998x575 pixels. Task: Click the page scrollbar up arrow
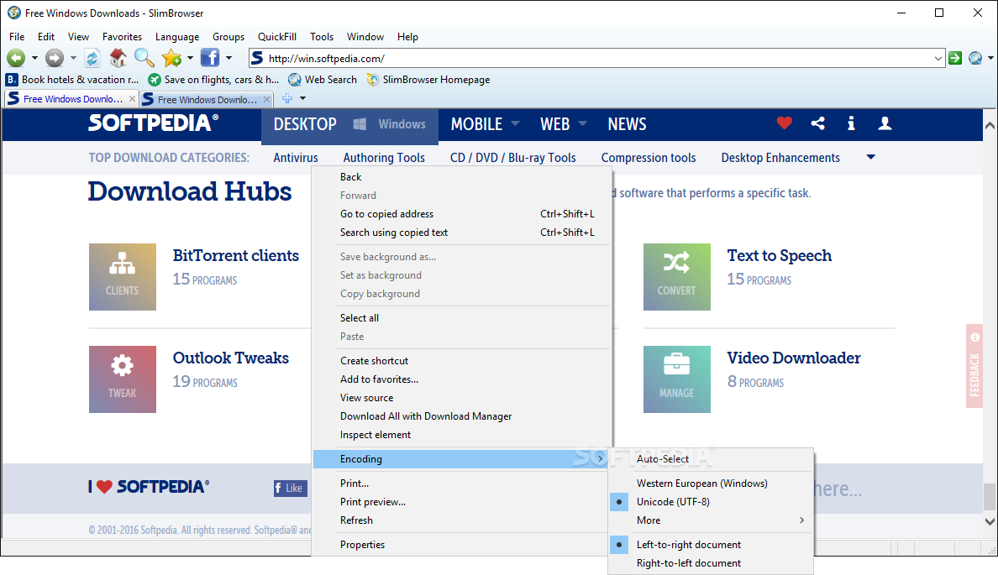pyautogui.click(x=990, y=125)
